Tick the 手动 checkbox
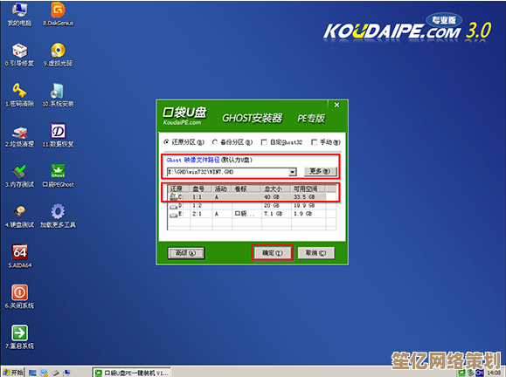 click(326, 142)
